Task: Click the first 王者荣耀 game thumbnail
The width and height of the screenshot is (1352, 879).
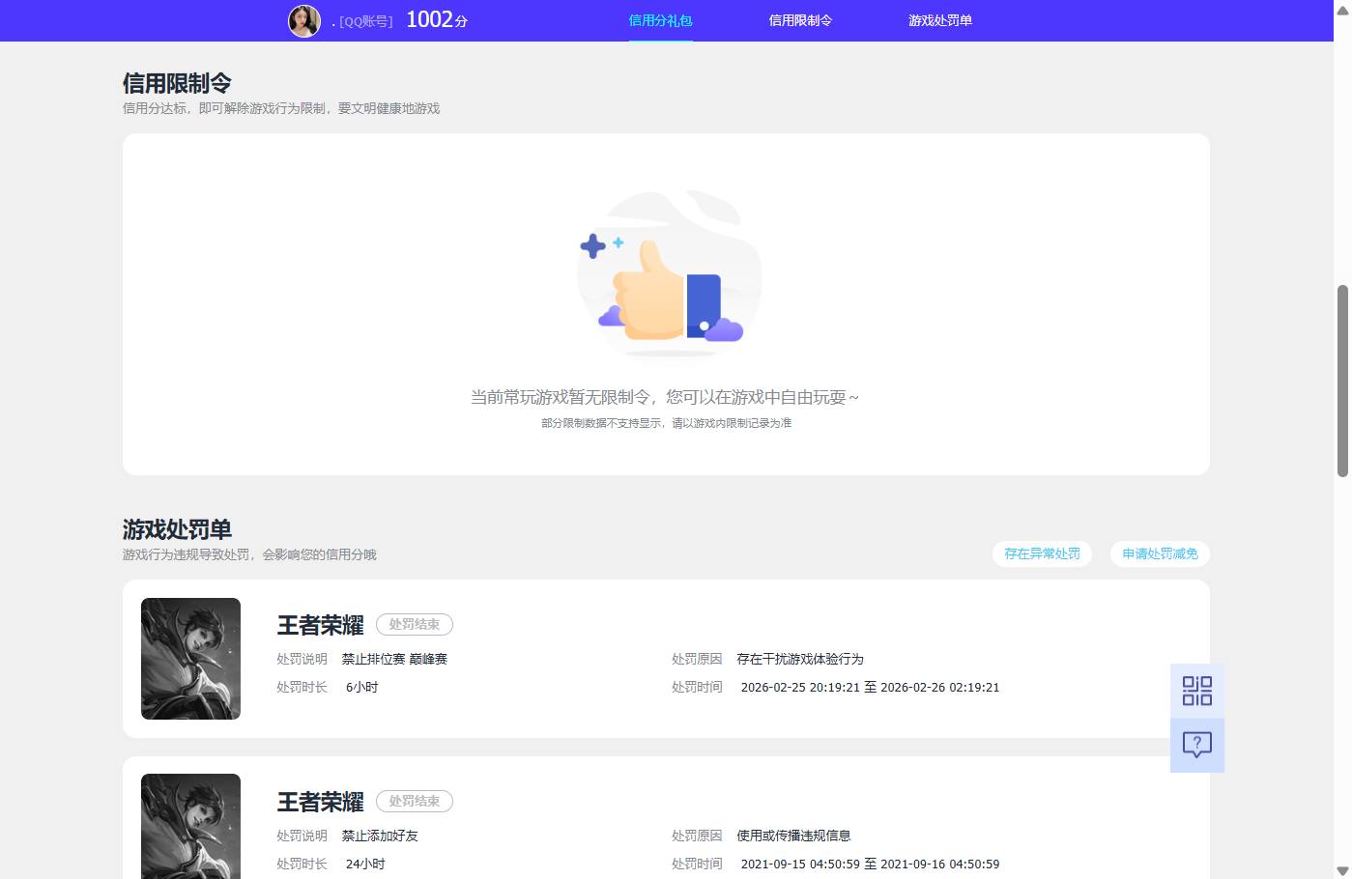Action: (x=190, y=658)
